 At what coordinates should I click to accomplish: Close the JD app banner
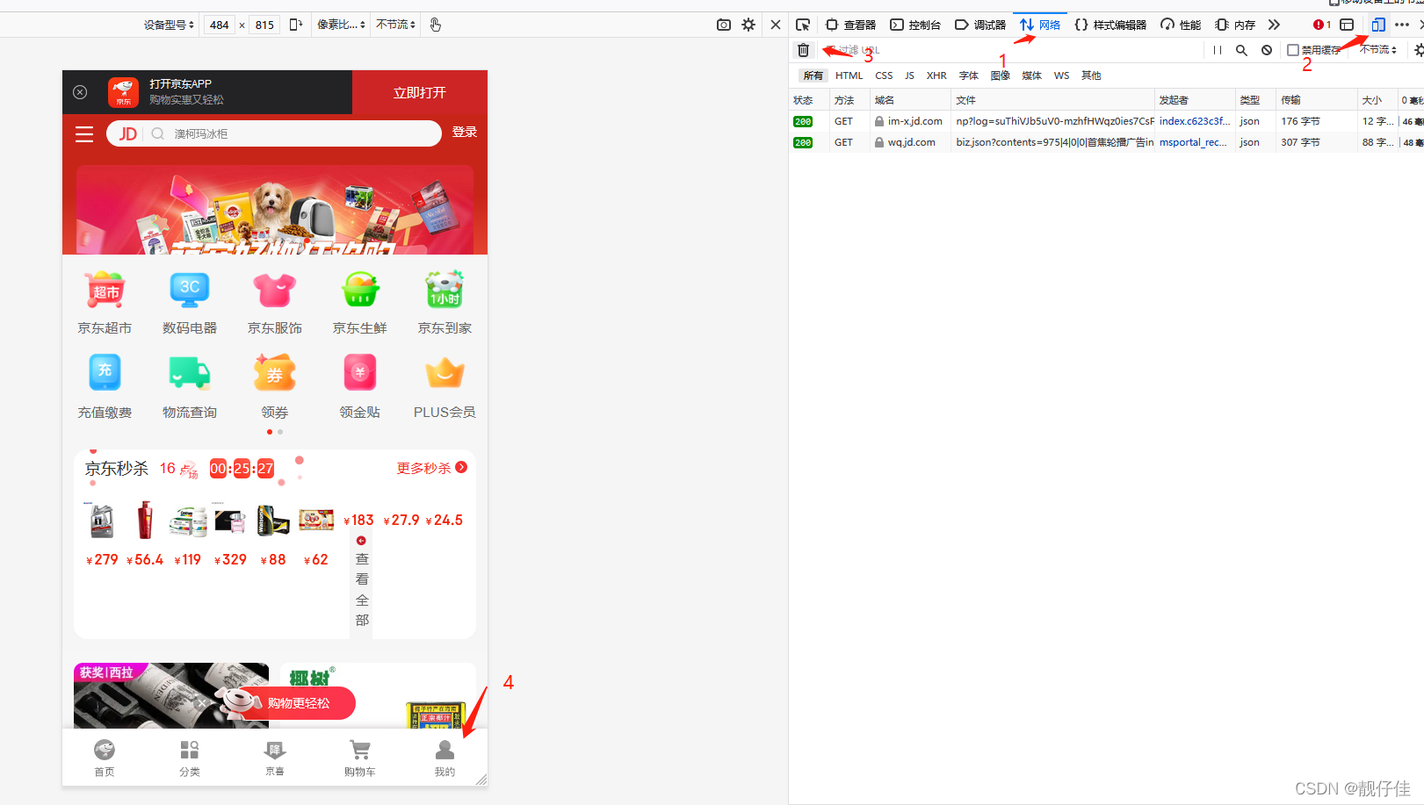pos(80,92)
